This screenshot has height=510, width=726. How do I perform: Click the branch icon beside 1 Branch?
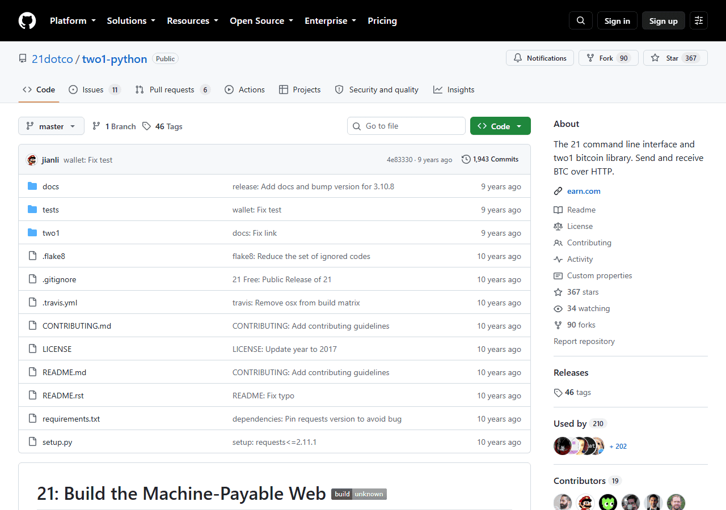96,126
